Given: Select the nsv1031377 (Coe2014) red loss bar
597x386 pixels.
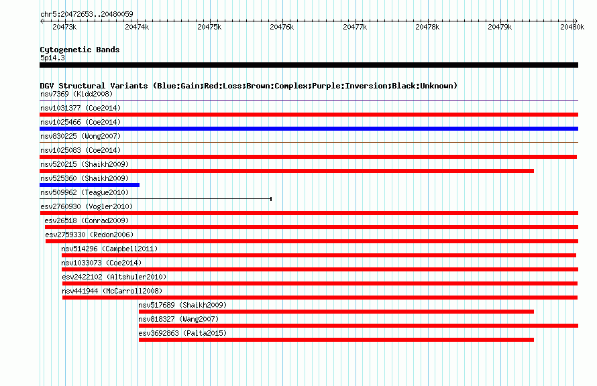Looking at the screenshot, I should [309, 115].
